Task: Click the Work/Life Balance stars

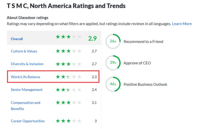Action: tap(68, 77)
